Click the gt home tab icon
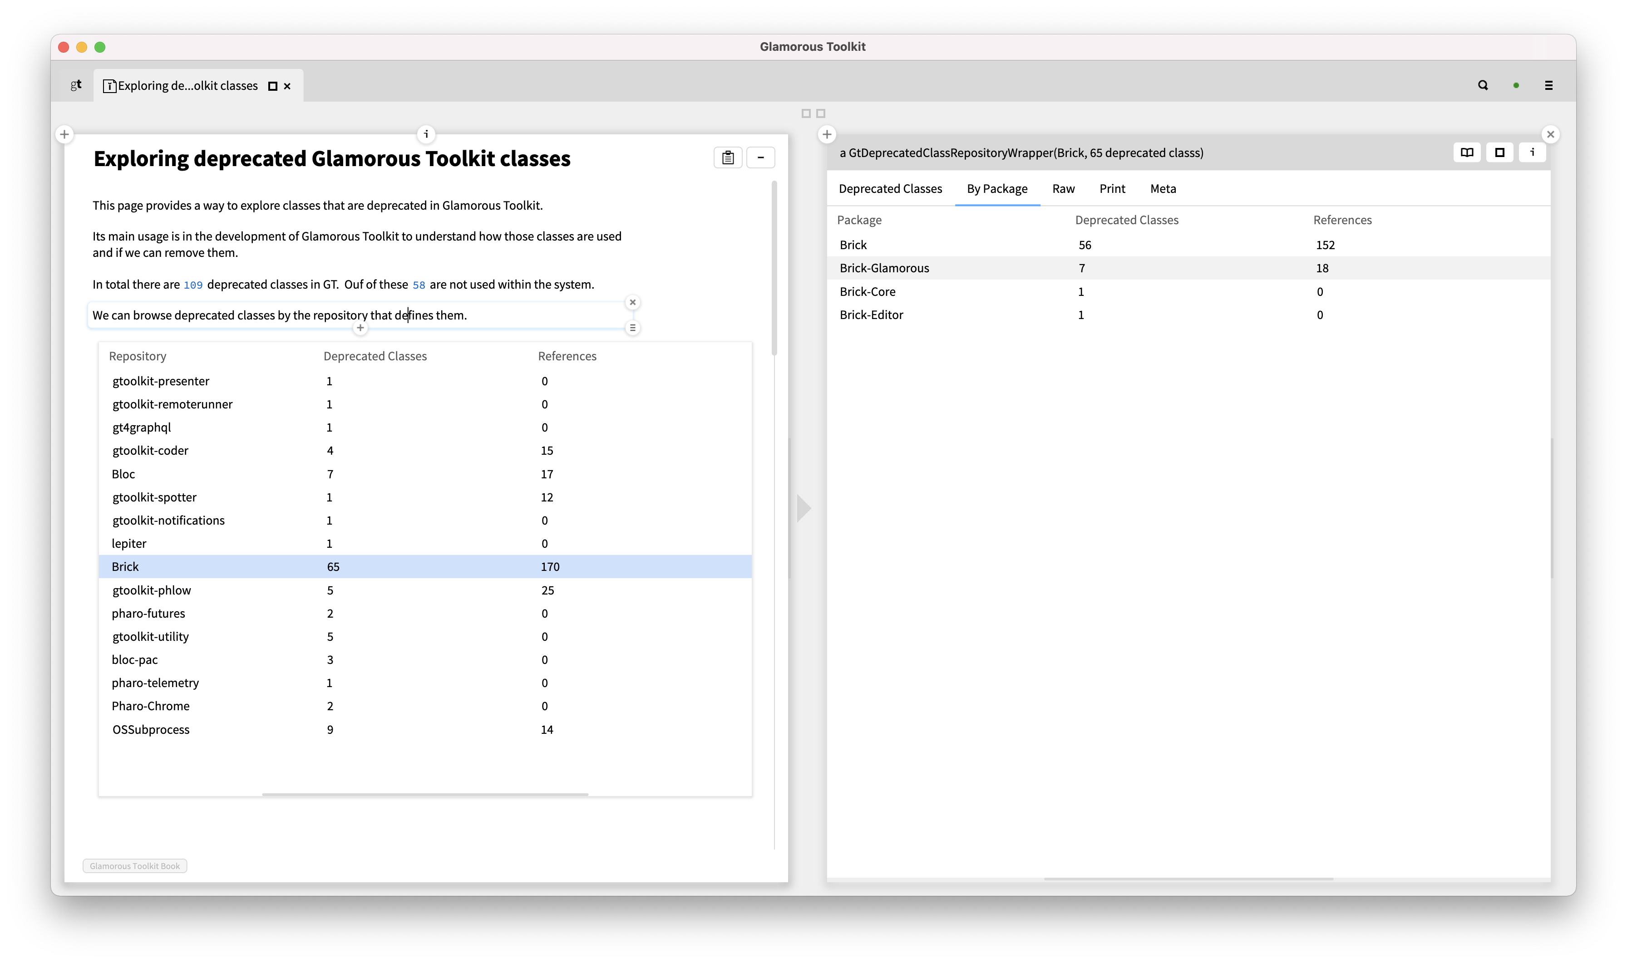The height and width of the screenshot is (963, 1627). click(x=76, y=85)
